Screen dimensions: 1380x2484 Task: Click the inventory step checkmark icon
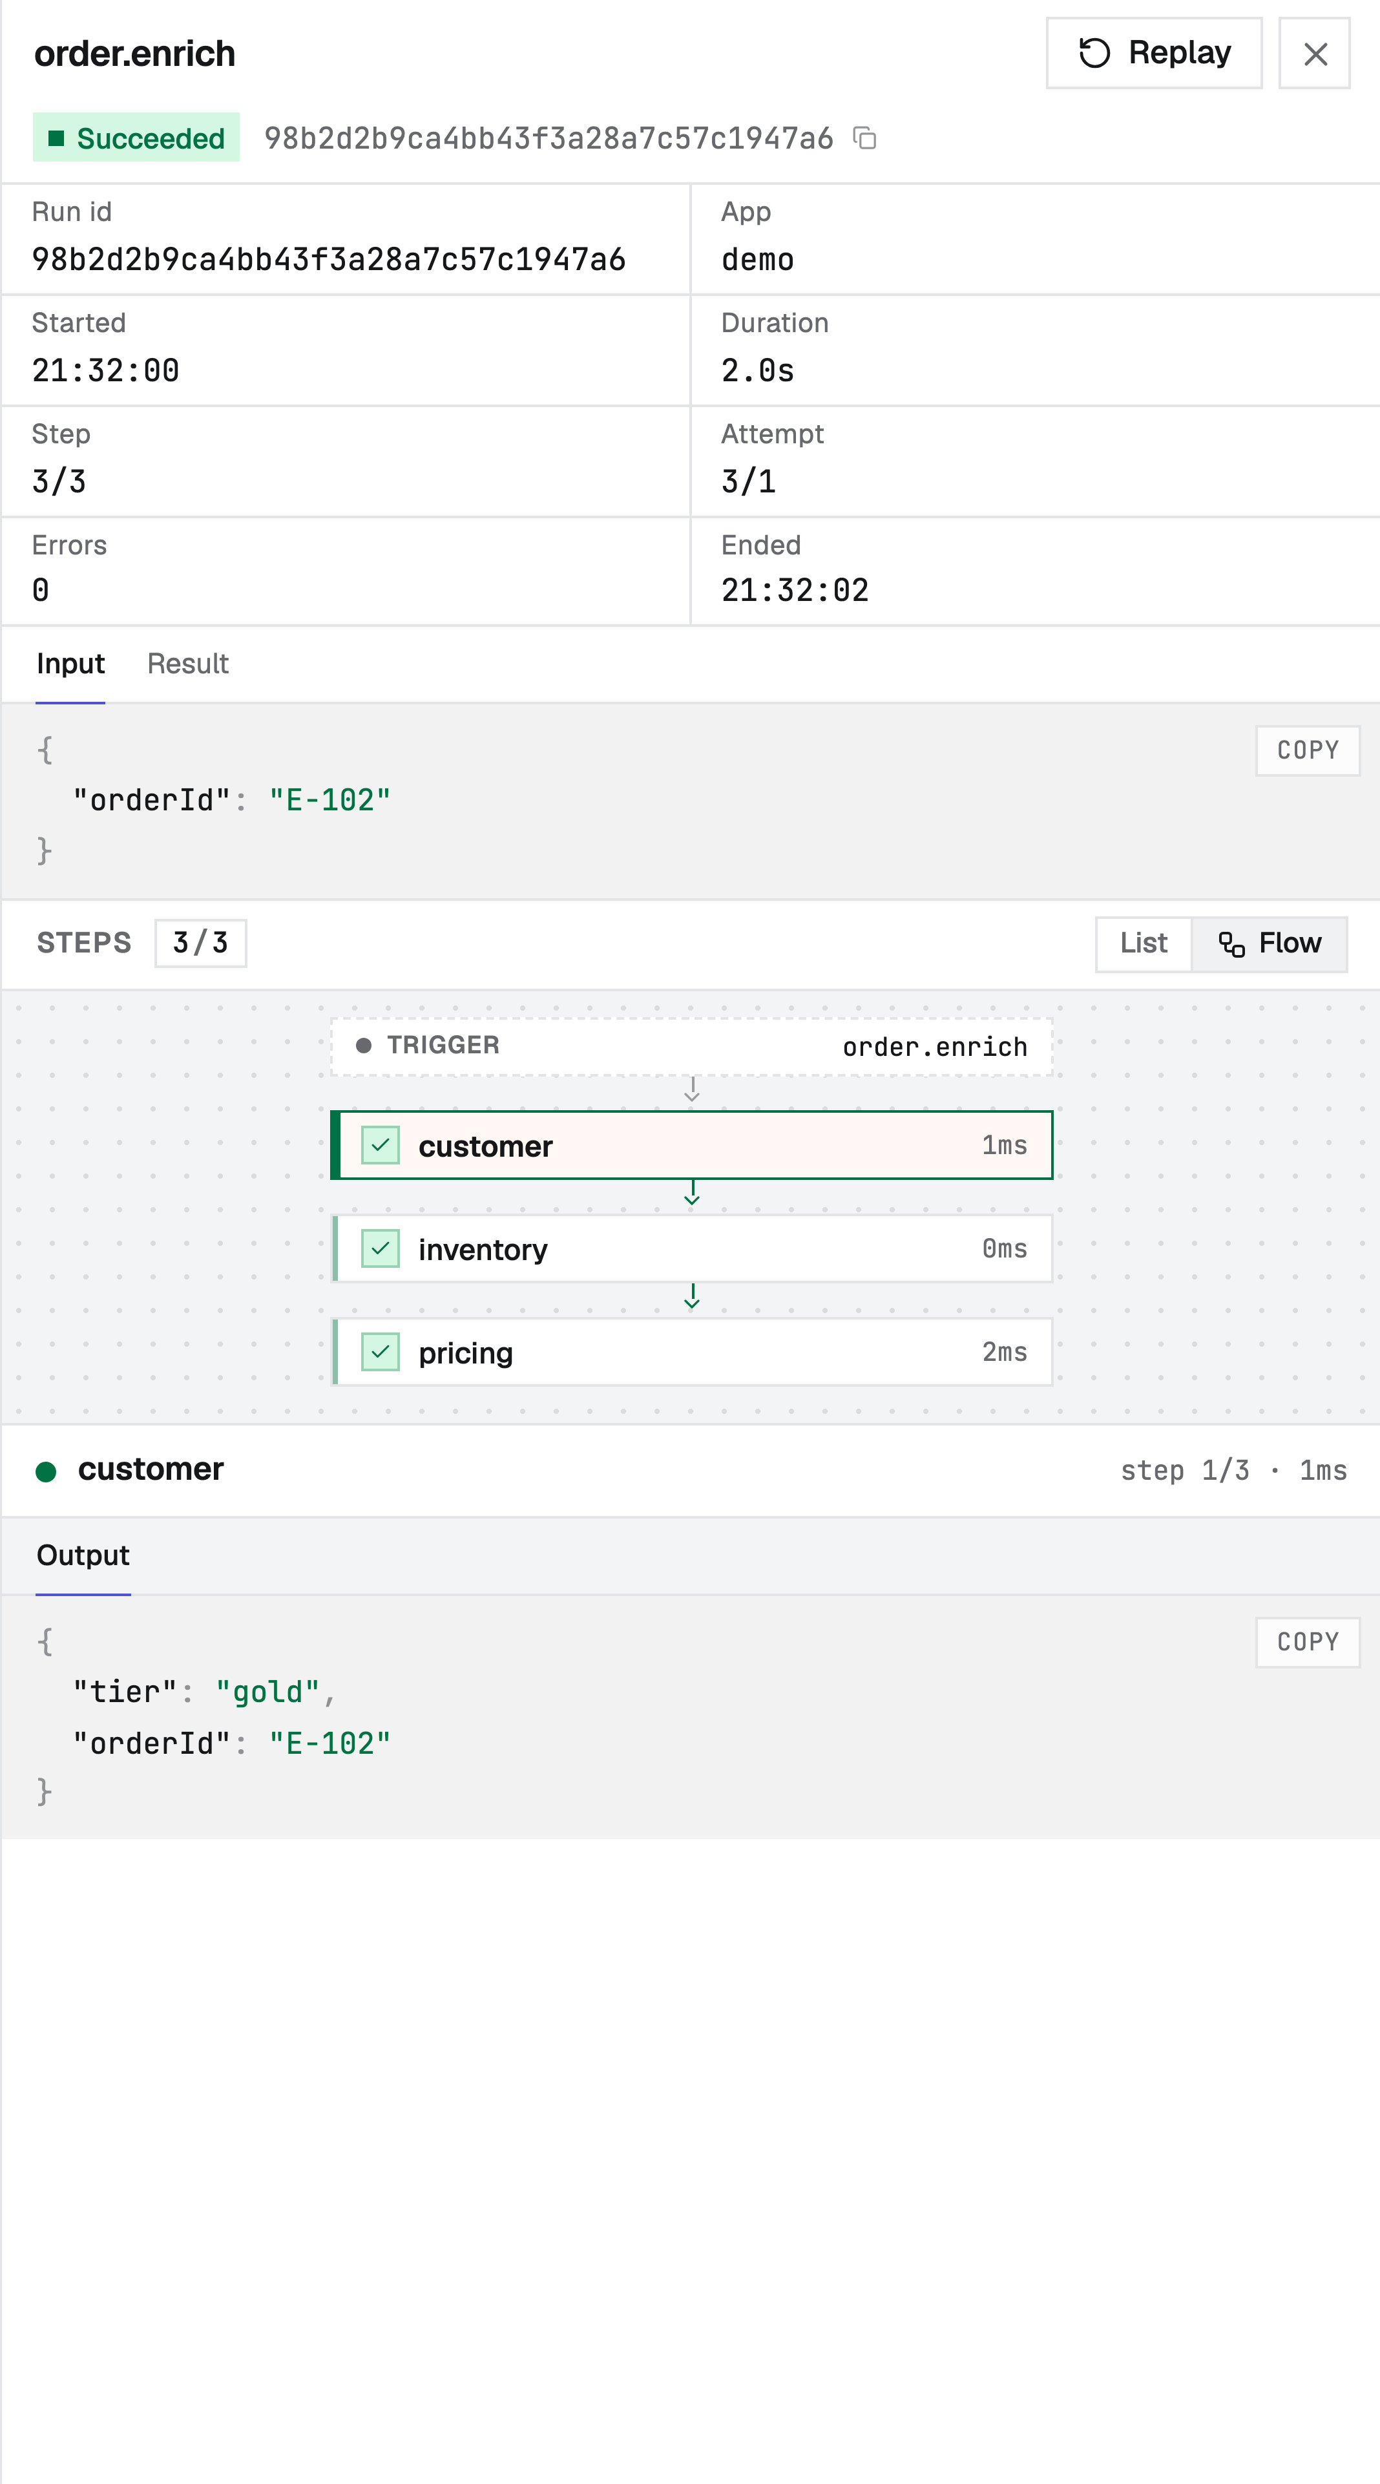380,1248
